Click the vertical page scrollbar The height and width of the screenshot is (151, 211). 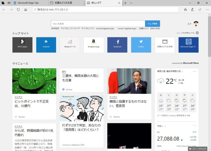(209, 75)
